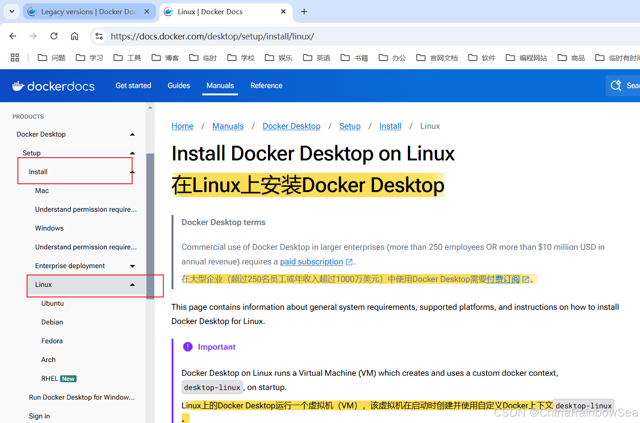
Task: Click the dockerdocs logo
Action: (53, 86)
